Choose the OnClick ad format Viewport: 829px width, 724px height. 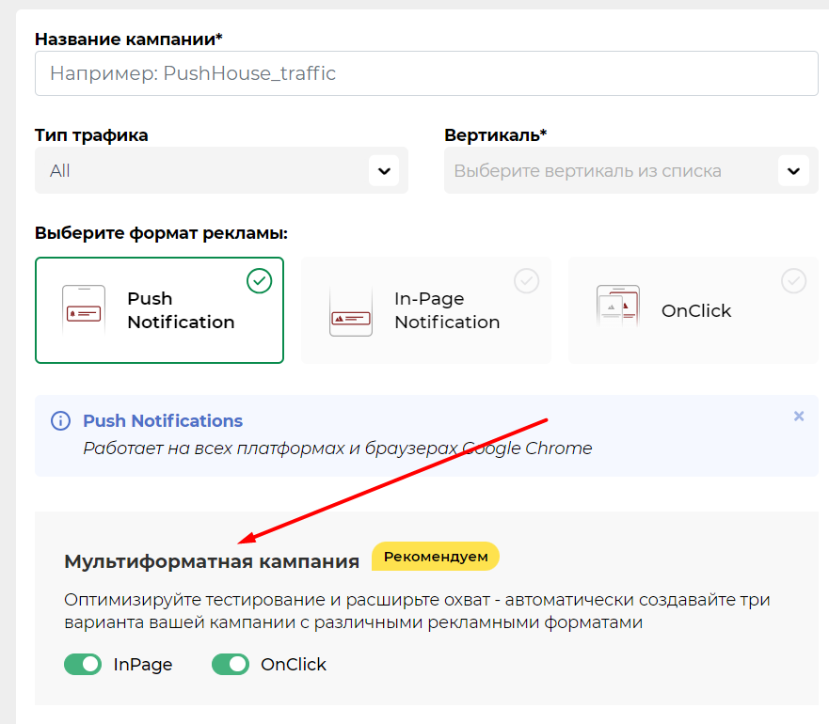pyautogui.click(x=693, y=310)
